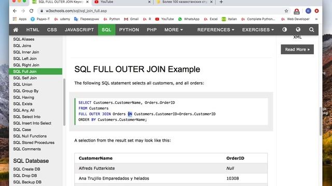Reload the page
332x186 pixels.
(31, 11)
